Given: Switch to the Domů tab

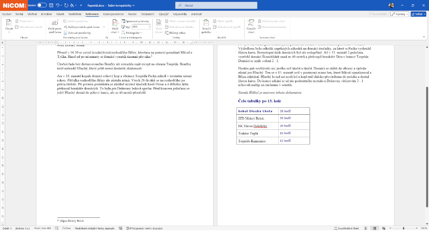Looking at the screenshot, I should click(19, 14).
